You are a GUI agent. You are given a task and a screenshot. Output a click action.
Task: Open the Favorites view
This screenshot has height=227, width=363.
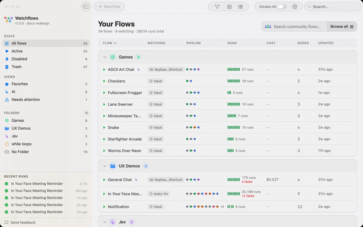(46, 84)
